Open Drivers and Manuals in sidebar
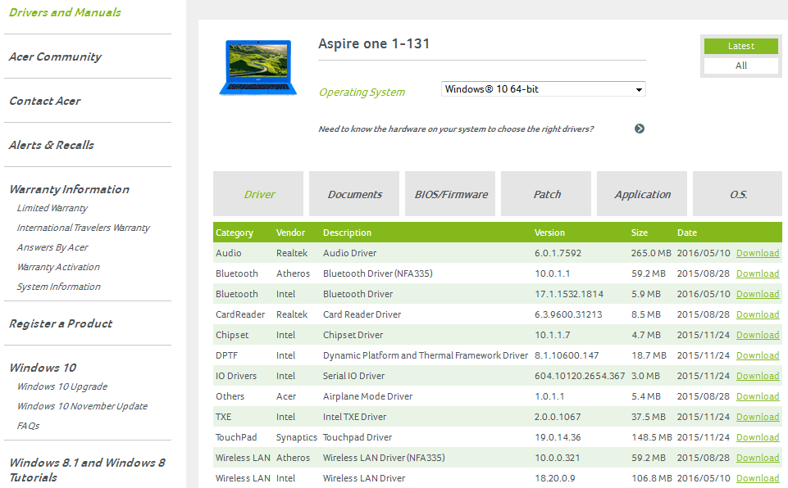Viewport: 788px width, 488px height. [65, 12]
